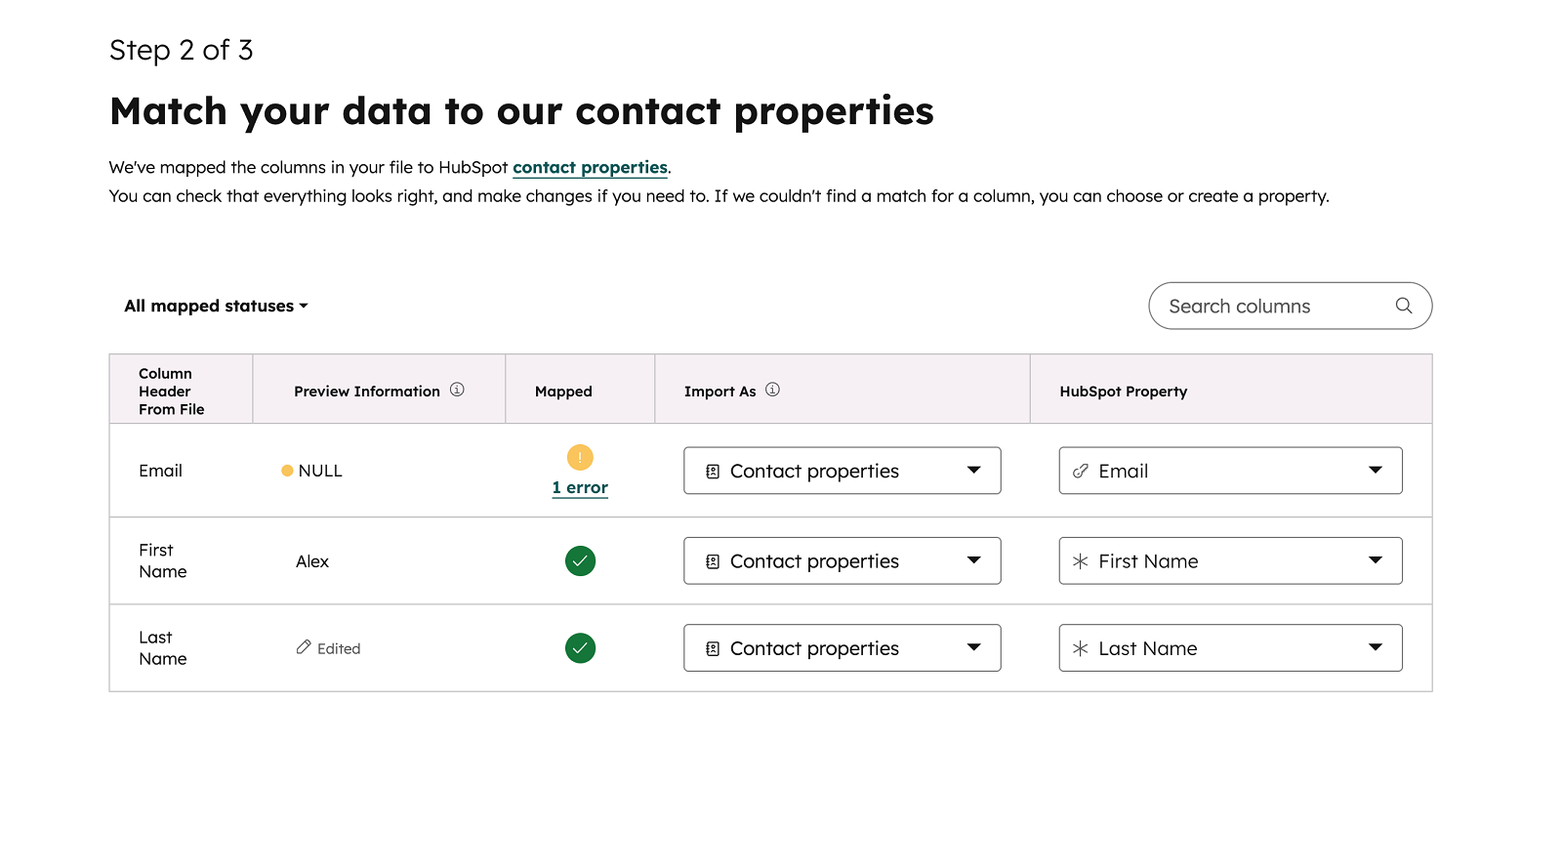Click the green checkmark in the First Name row

click(580, 560)
